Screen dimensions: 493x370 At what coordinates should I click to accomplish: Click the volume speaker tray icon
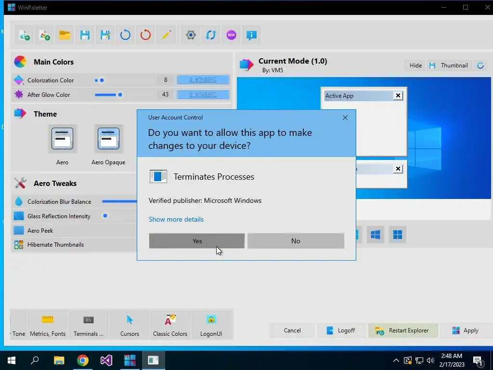tap(430, 360)
